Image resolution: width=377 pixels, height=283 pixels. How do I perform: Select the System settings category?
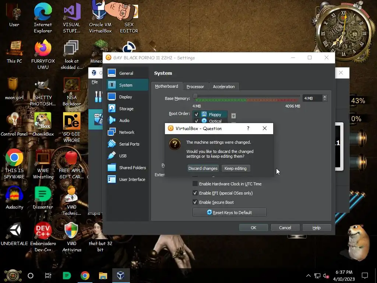pyautogui.click(x=127, y=85)
